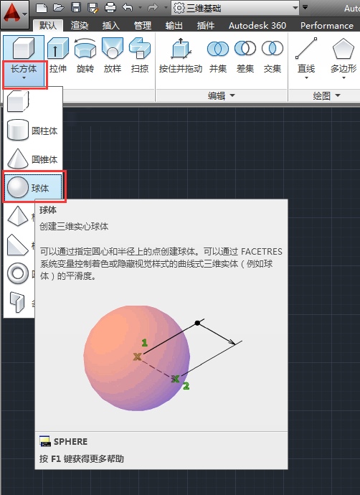Switch to 渲染 ribbon tab

point(80,26)
